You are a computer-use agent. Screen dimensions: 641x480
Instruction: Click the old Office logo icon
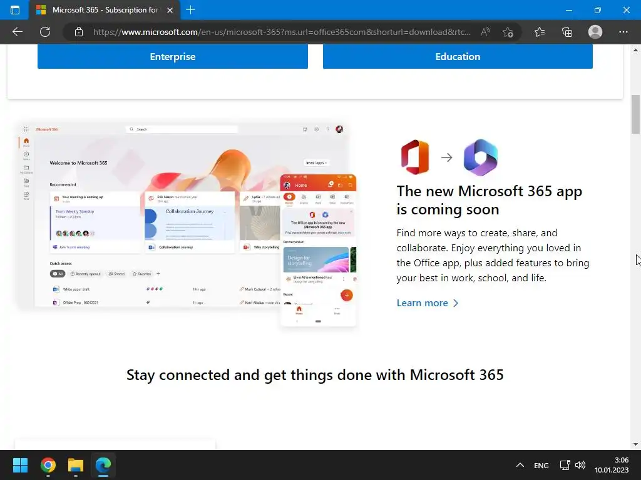click(415, 157)
